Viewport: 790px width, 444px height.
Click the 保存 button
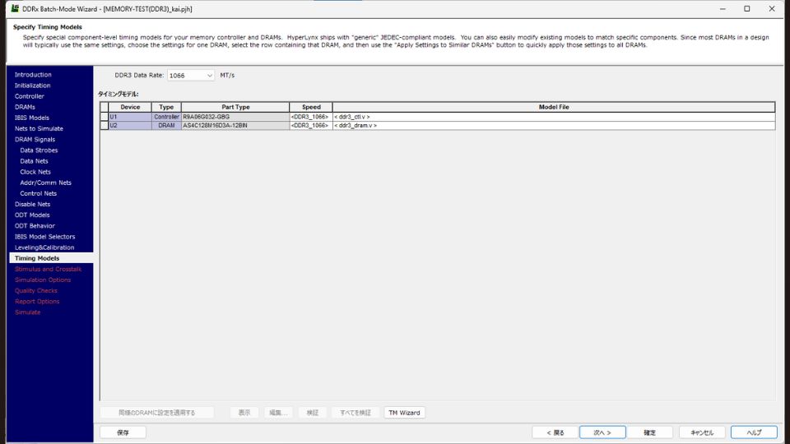(x=123, y=432)
